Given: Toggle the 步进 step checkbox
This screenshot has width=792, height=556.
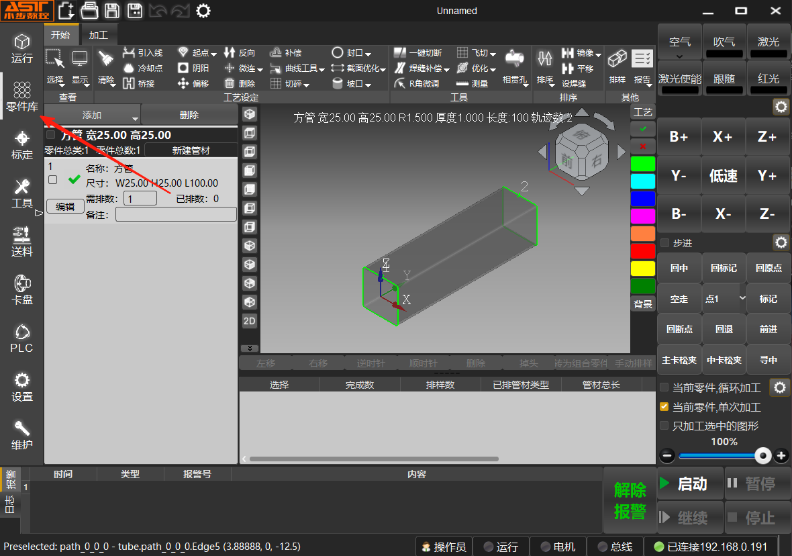Looking at the screenshot, I should 665,243.
